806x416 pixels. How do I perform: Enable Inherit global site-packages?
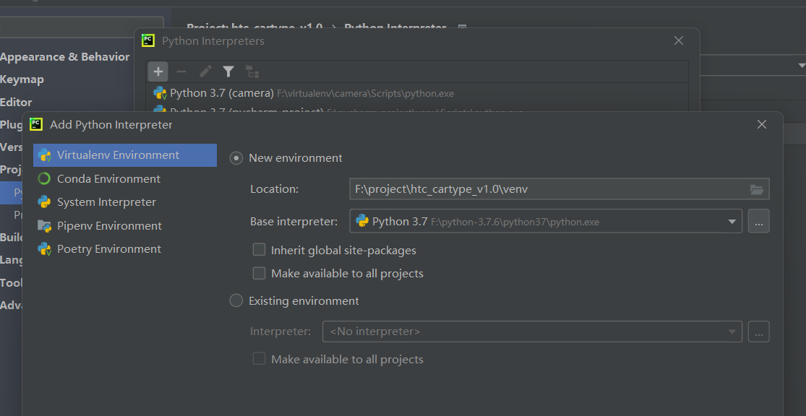click(x=259, y=250)
